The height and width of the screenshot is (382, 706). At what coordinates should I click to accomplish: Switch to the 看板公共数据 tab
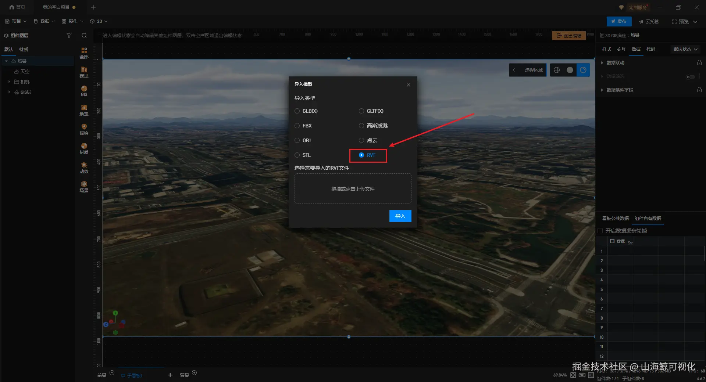616,219
